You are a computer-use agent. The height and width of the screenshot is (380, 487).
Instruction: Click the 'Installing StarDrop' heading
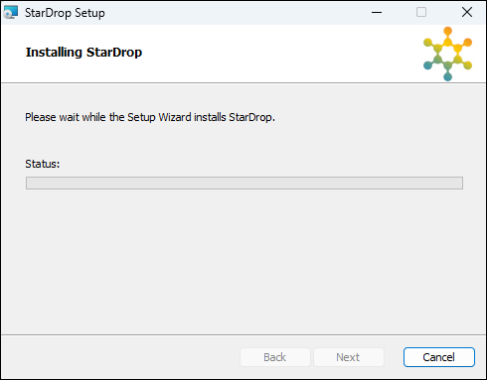pyautogui.click(x=84, y=53)
